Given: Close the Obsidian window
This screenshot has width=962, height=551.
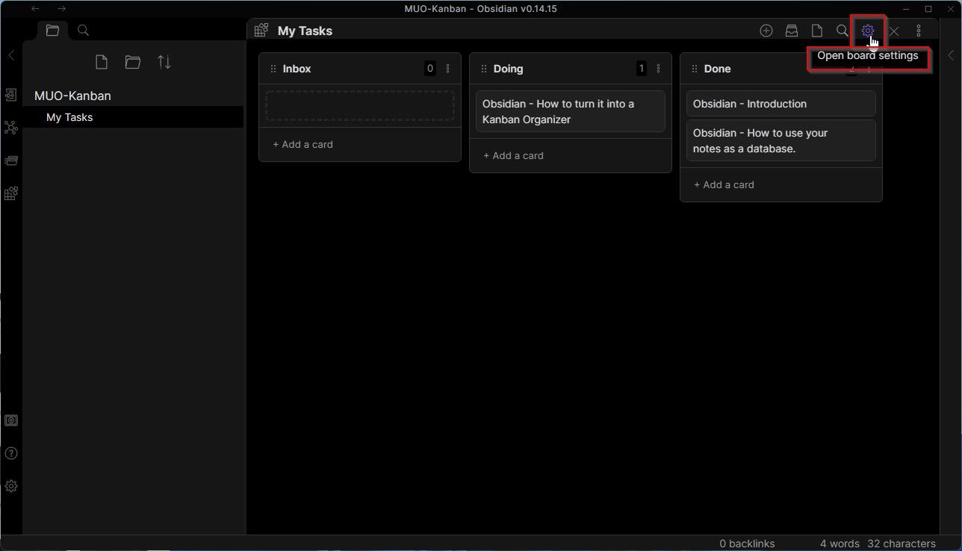Looking at the screenshot, I should (x=950, y=9).
